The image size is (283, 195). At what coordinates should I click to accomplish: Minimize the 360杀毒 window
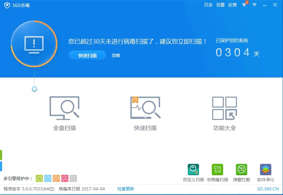(265, 6)
